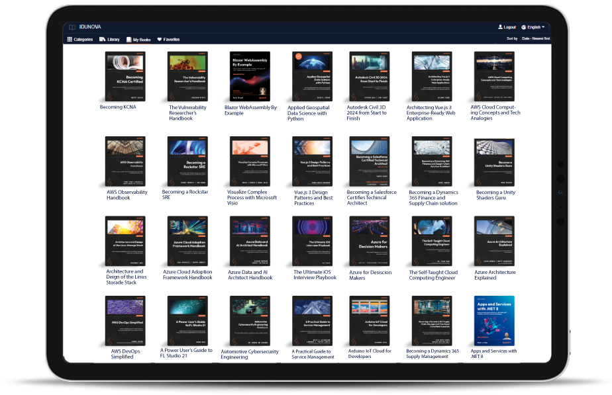Open the "AWS DevOps Simplified" title link
The image size is (612, 395).
(125, 354)
